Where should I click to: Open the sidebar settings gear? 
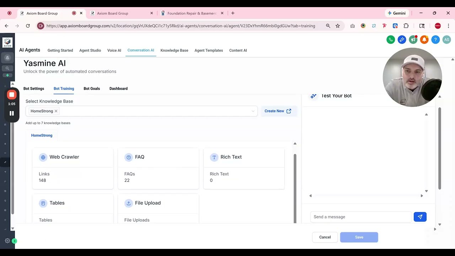coord(7,241)
